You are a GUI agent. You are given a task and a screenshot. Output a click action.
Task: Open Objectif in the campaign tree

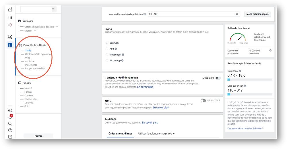pos(28,31)
